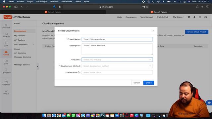
Task: Open the Overview section in the sidebar
Action: (x=6, y=26)
